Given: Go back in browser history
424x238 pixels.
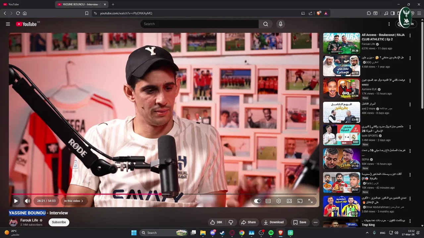Looking at the screenshot, I should [5, 13].
